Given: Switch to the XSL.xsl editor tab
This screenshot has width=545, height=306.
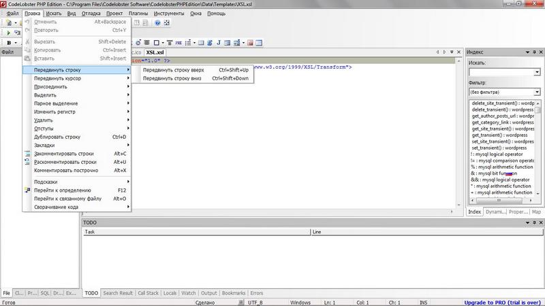Looking at the screenshot, I should point(155,52).
